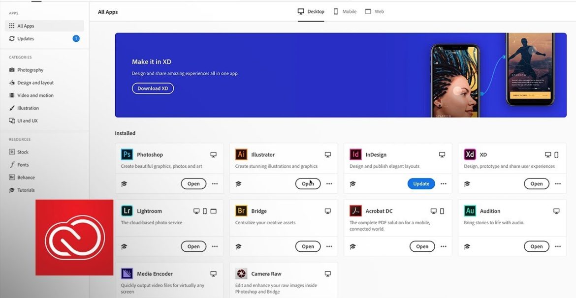Open tutorials icon on Photoshop card

click(x=124, y=184)
